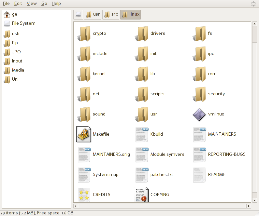
Task: Open the drivers folder
Action: pyautogui.click(x=142, y=34)
